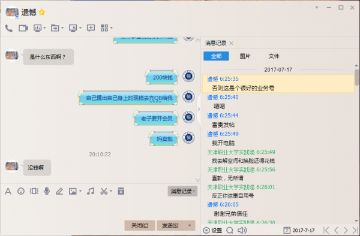The width and height of the screenshot is (360, 236).
Task: Expand the presentation icon dropdown arrow
Action: (44, 28)
